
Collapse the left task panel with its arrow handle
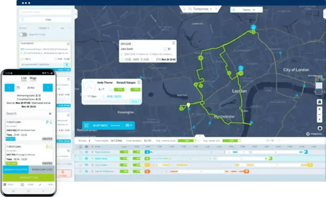[76, 14]
